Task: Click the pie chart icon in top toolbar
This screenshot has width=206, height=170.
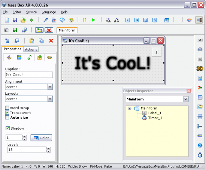Action: pos(189,20)
